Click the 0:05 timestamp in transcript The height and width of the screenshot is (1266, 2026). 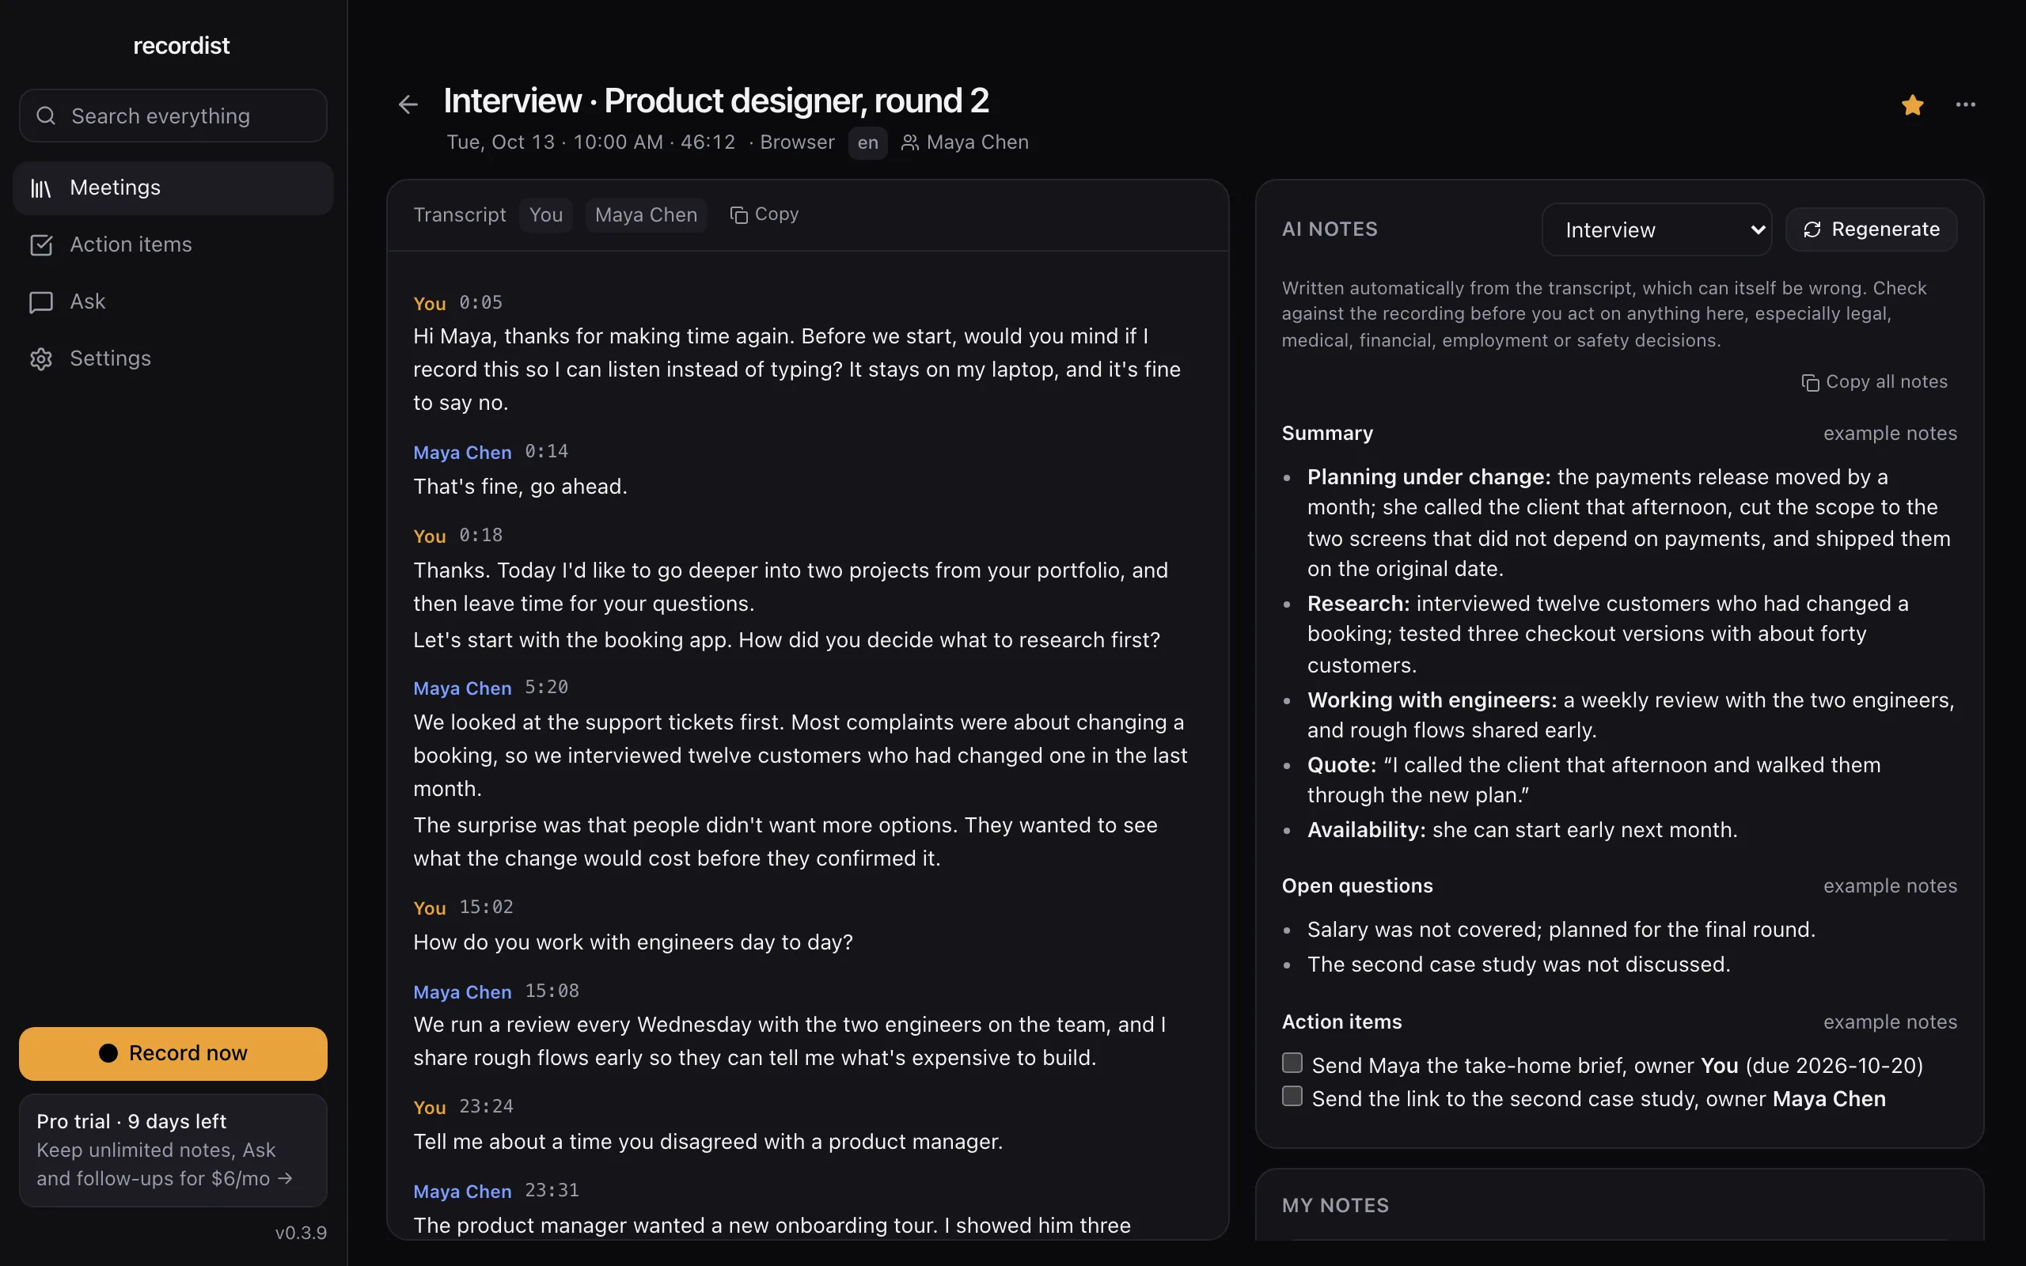(480, 302)
